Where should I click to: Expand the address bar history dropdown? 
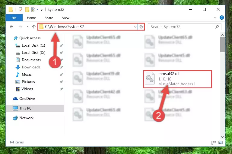pos(135,27)
